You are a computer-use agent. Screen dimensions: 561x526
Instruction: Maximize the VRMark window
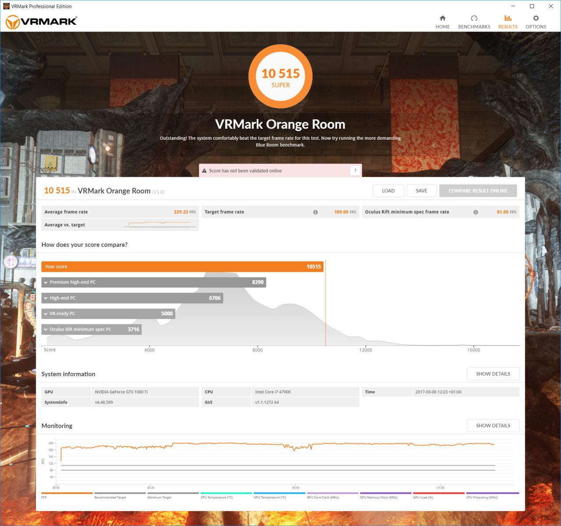click(532, 6)
